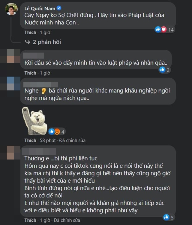Expand the 2 phản hồi replies

(47, 42)
